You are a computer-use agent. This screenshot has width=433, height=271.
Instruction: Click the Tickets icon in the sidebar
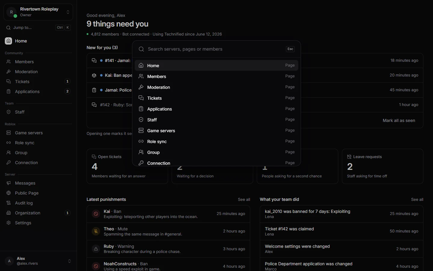(x=9, y=82)
